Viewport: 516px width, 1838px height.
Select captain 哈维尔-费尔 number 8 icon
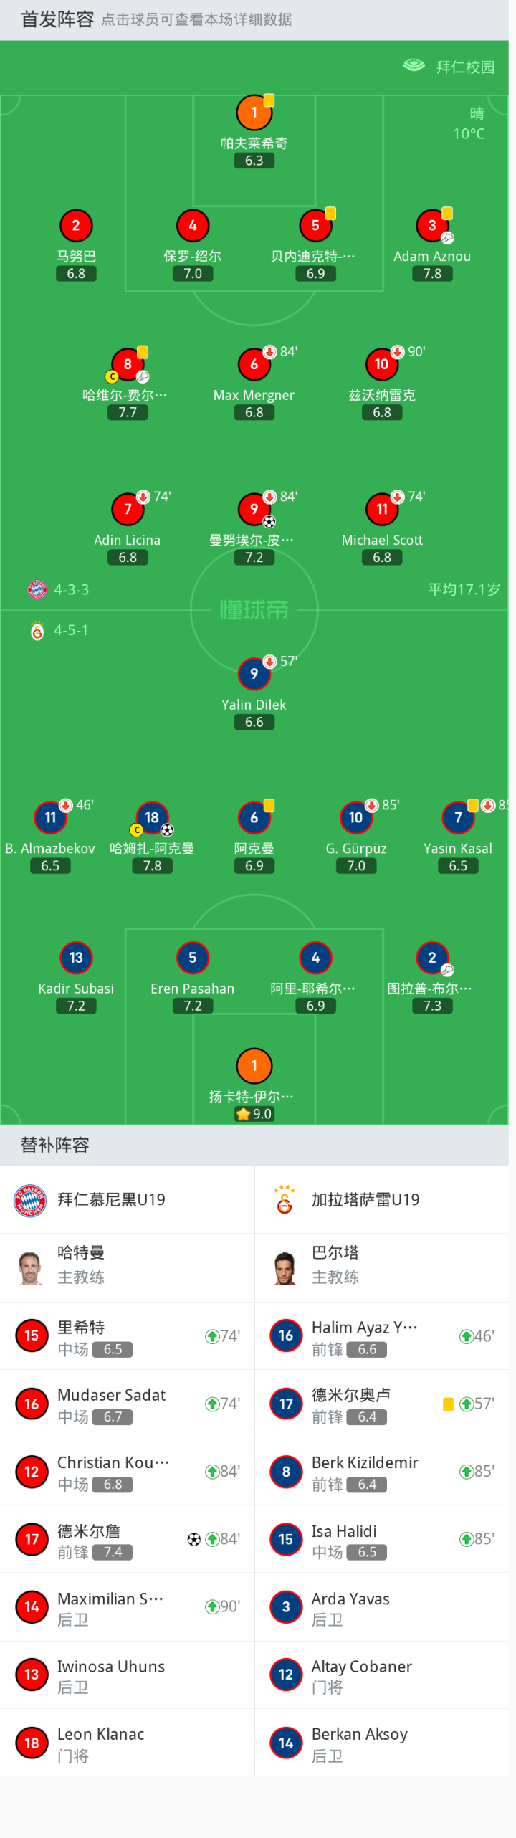(x=128, y=364)
